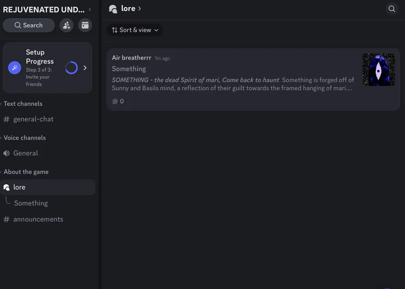The width and height of the screenshot is (405, 289).
Task: Open the Something post thumbnail image
Action: [378, 70]
